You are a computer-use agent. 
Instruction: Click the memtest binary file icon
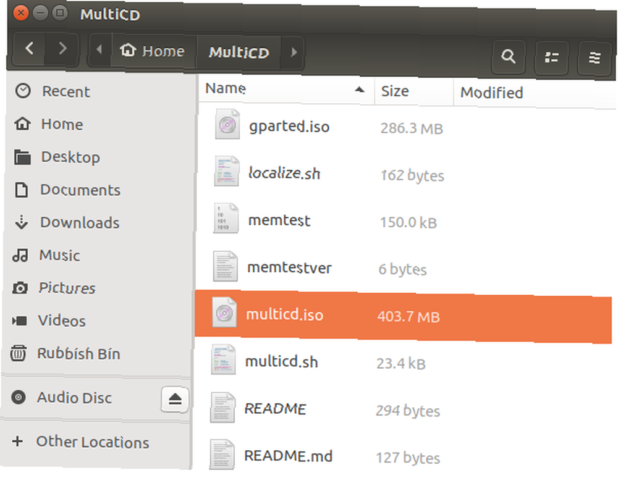click(x=226, y=218)
